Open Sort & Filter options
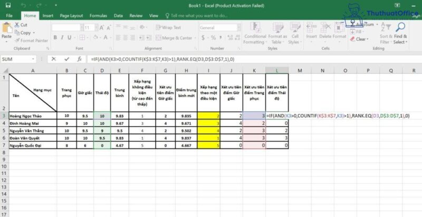Viewport: 422px width, 217px height. point(385,33)
